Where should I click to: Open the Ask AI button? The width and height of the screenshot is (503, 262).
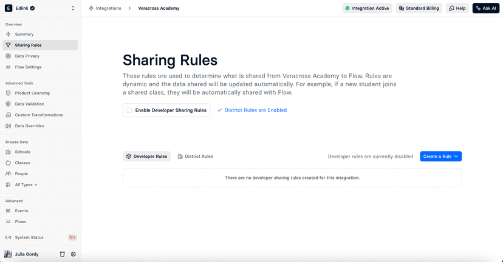485,8
